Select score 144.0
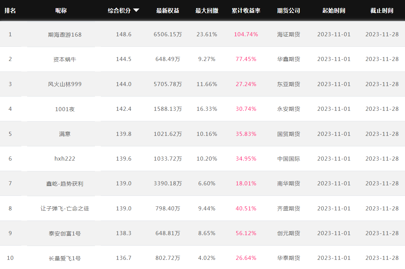 coord(124,84)
